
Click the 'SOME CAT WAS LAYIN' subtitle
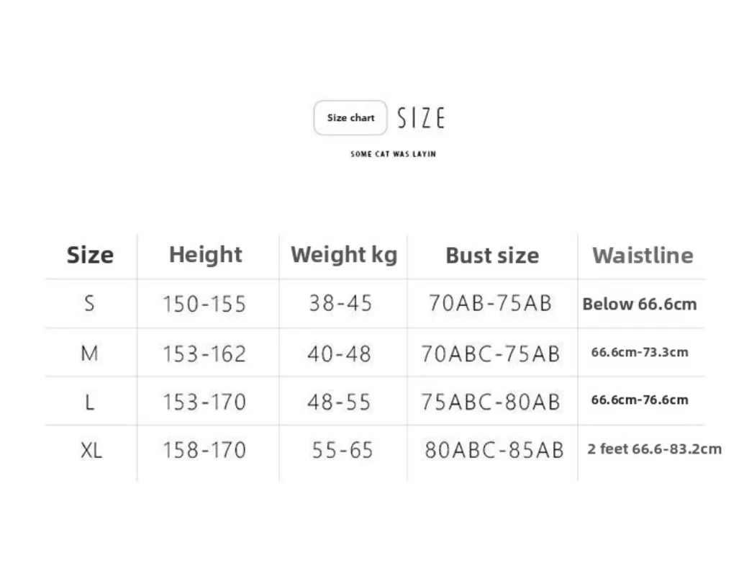393,154
